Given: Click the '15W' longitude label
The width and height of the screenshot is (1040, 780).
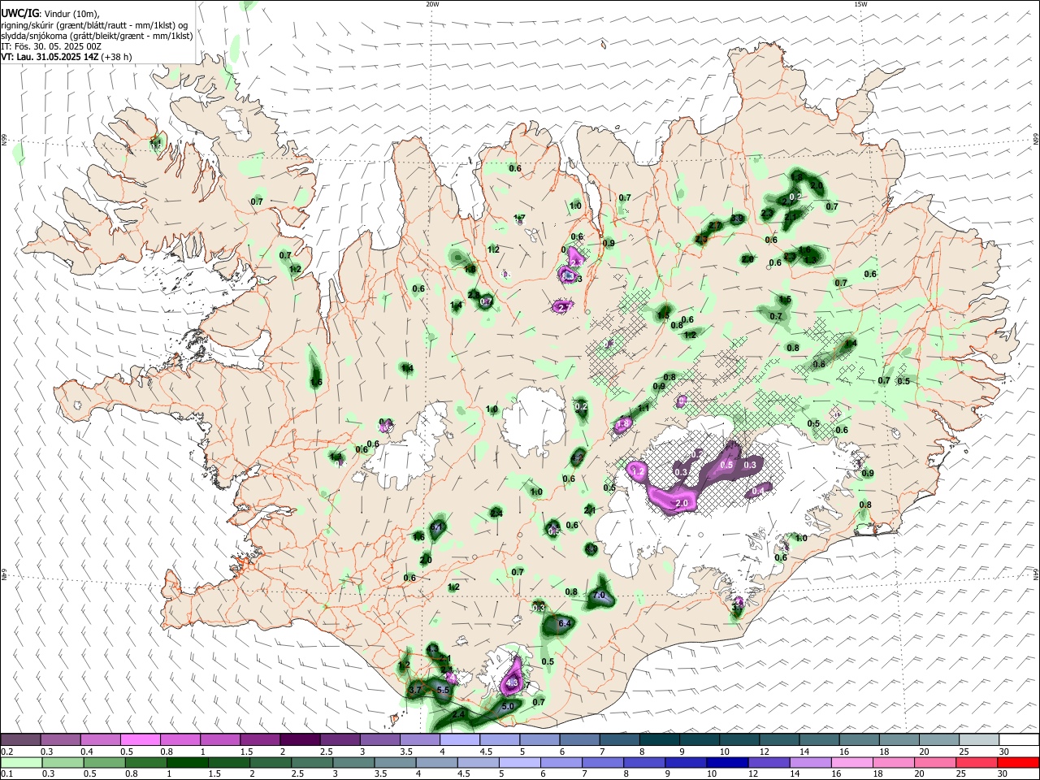Looking at the screenshot, I should click(x=860, y=4).
